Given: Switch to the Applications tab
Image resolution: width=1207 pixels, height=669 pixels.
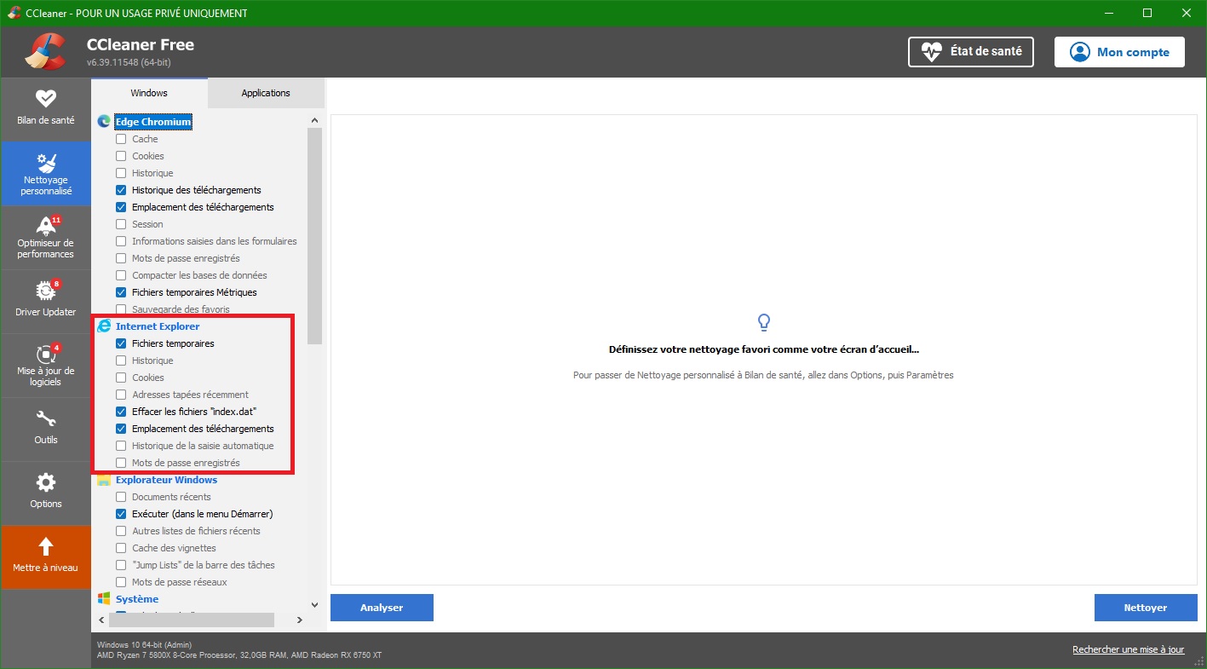Looking at the screenshot, I should pos(266,93).
